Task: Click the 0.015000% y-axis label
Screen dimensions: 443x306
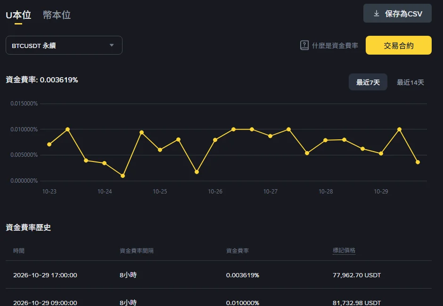Action: (x=24, y=104)
